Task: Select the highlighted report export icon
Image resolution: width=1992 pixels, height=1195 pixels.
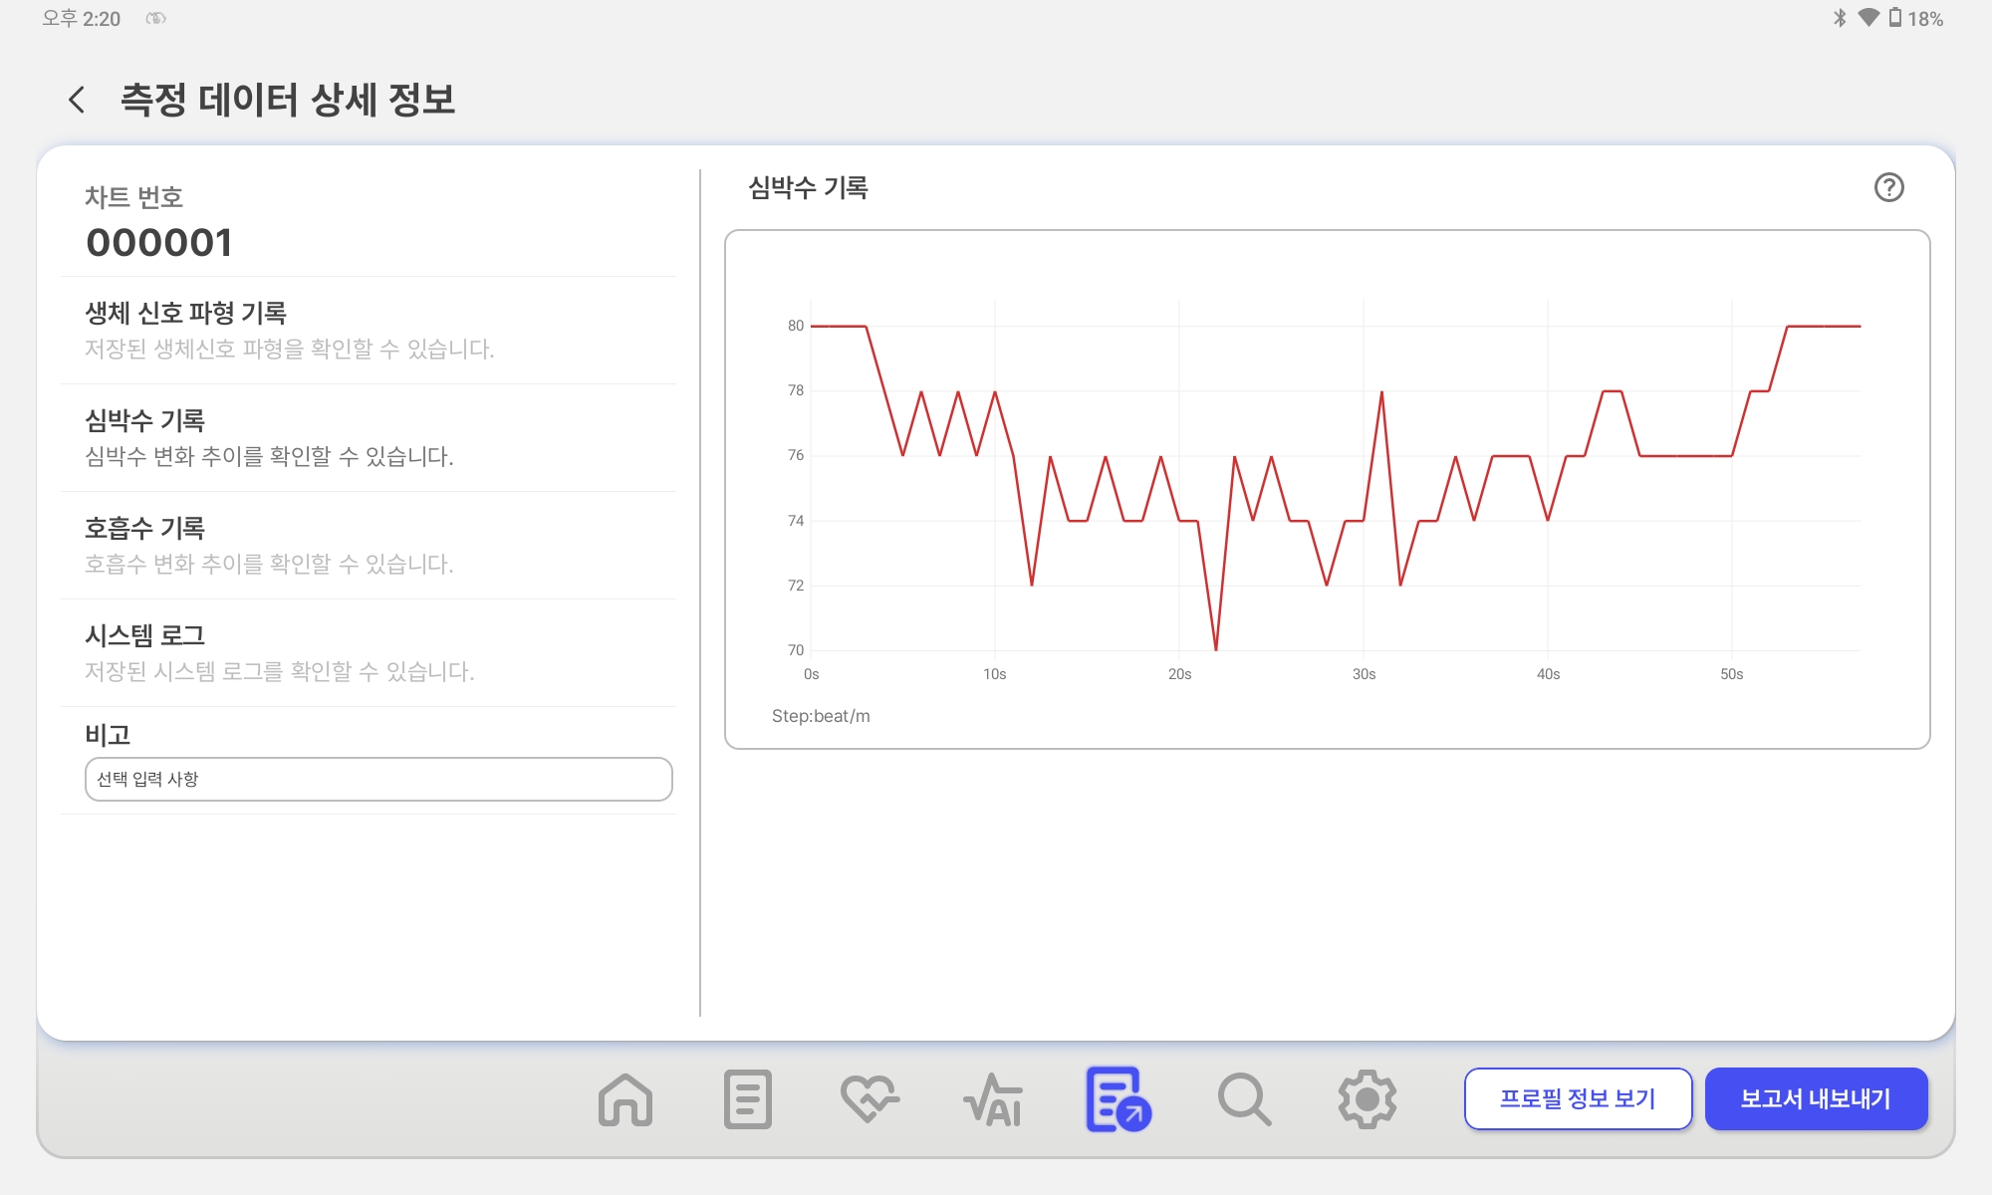Action: tap(1119, 1099)
